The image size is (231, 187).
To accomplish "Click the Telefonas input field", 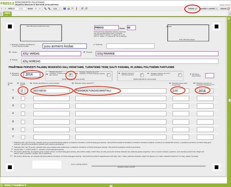I will coord(130,46).
